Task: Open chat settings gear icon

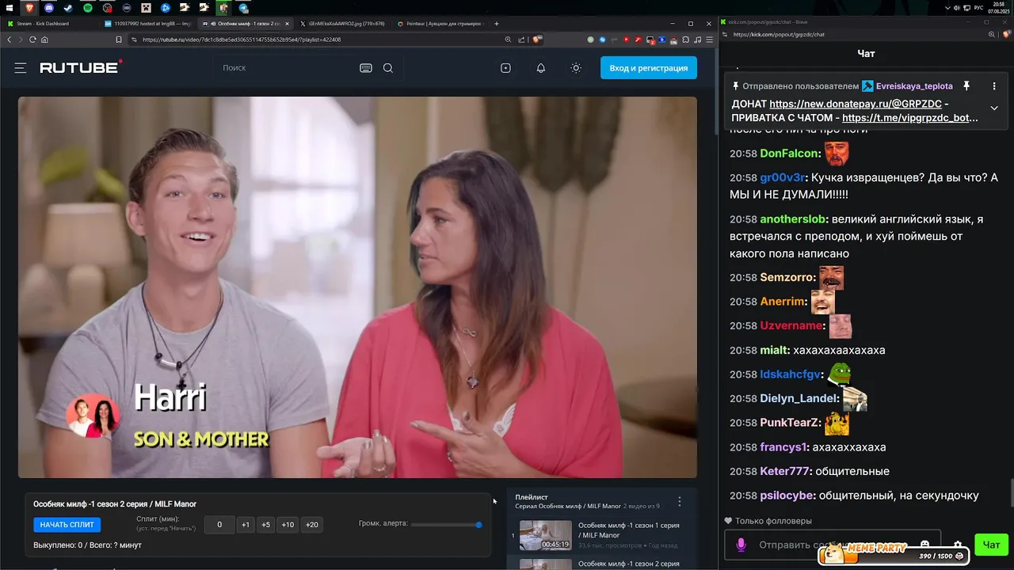Action: [958, 545]
